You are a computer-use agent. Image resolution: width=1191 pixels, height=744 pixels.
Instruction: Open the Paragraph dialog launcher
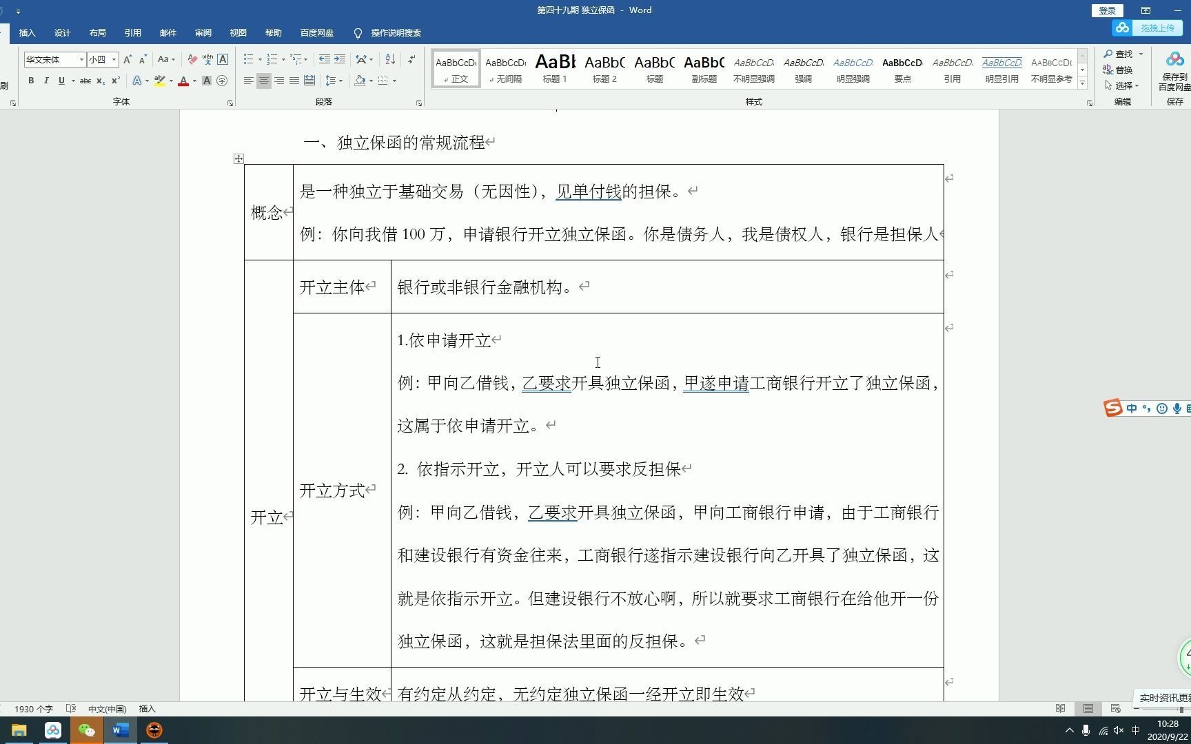419,103
